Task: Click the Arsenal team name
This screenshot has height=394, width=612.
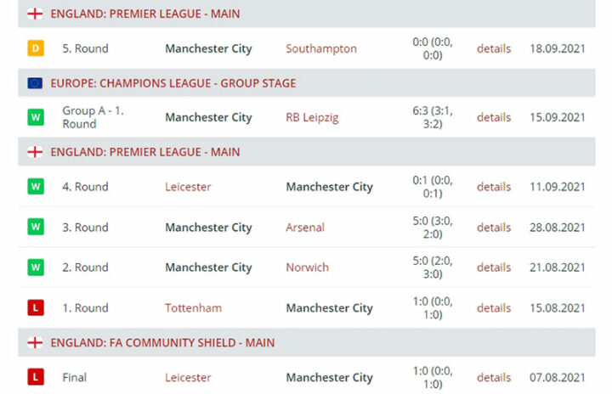Action: (305, 227)
